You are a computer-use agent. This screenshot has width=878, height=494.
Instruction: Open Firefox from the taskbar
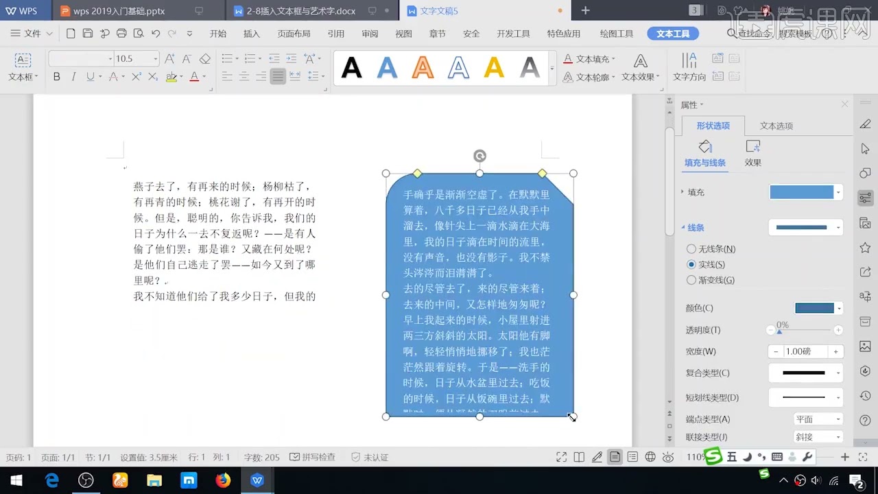(223, 480)
